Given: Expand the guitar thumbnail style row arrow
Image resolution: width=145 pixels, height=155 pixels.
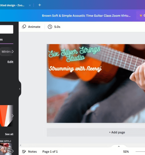Looking at the screenshot, I should [13, 151].
